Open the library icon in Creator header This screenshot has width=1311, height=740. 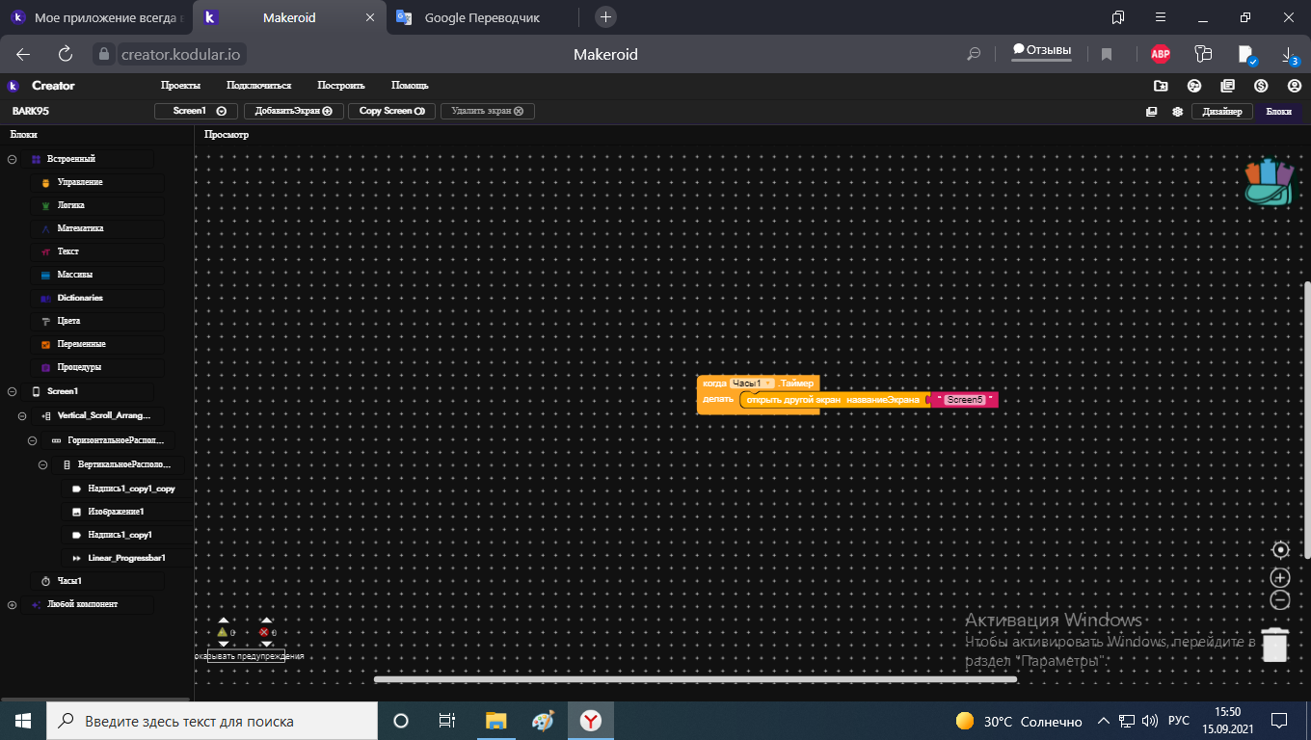click(1227, 86)
